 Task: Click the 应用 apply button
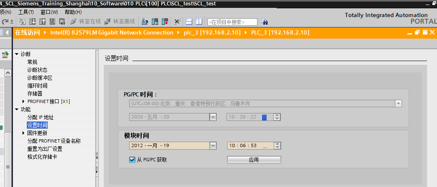click(254, 160)
